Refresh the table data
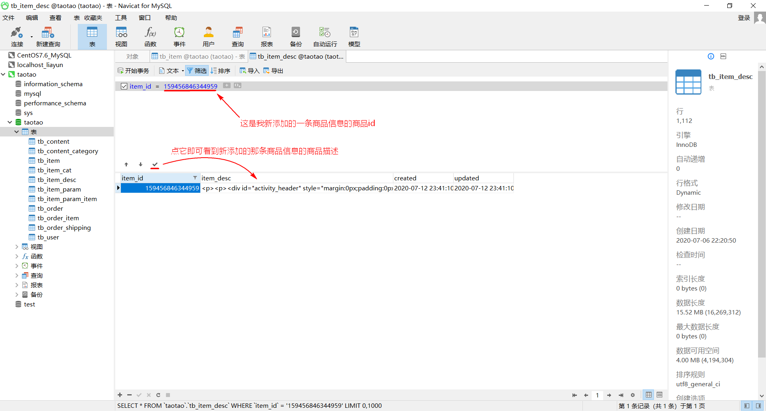The width and height of the screenshot is (766, 411). pos(158,395)
